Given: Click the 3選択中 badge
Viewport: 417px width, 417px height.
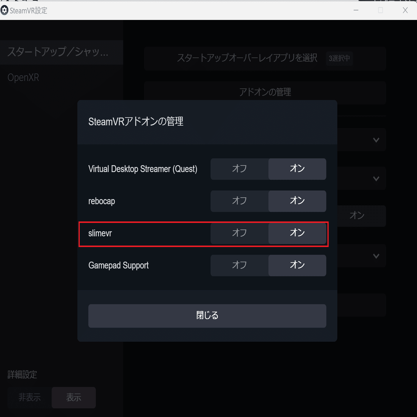Looking at the screenshot, I should click(339, 58).
